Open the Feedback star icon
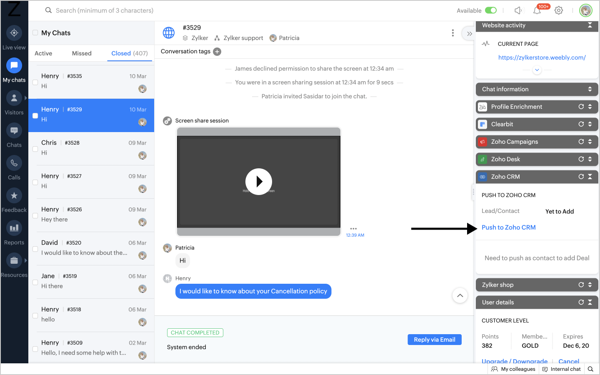Image resolution: width=600 pixels, height=375 pixels. tap(14, 196)
